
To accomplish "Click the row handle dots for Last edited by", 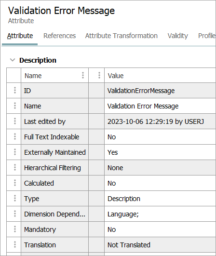I will 15,121.
